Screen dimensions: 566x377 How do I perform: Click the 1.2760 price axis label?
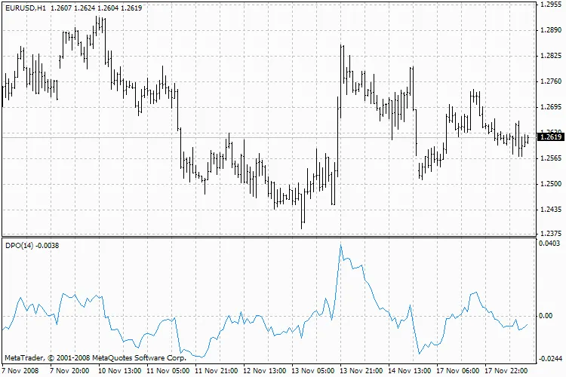coord(550,81)
